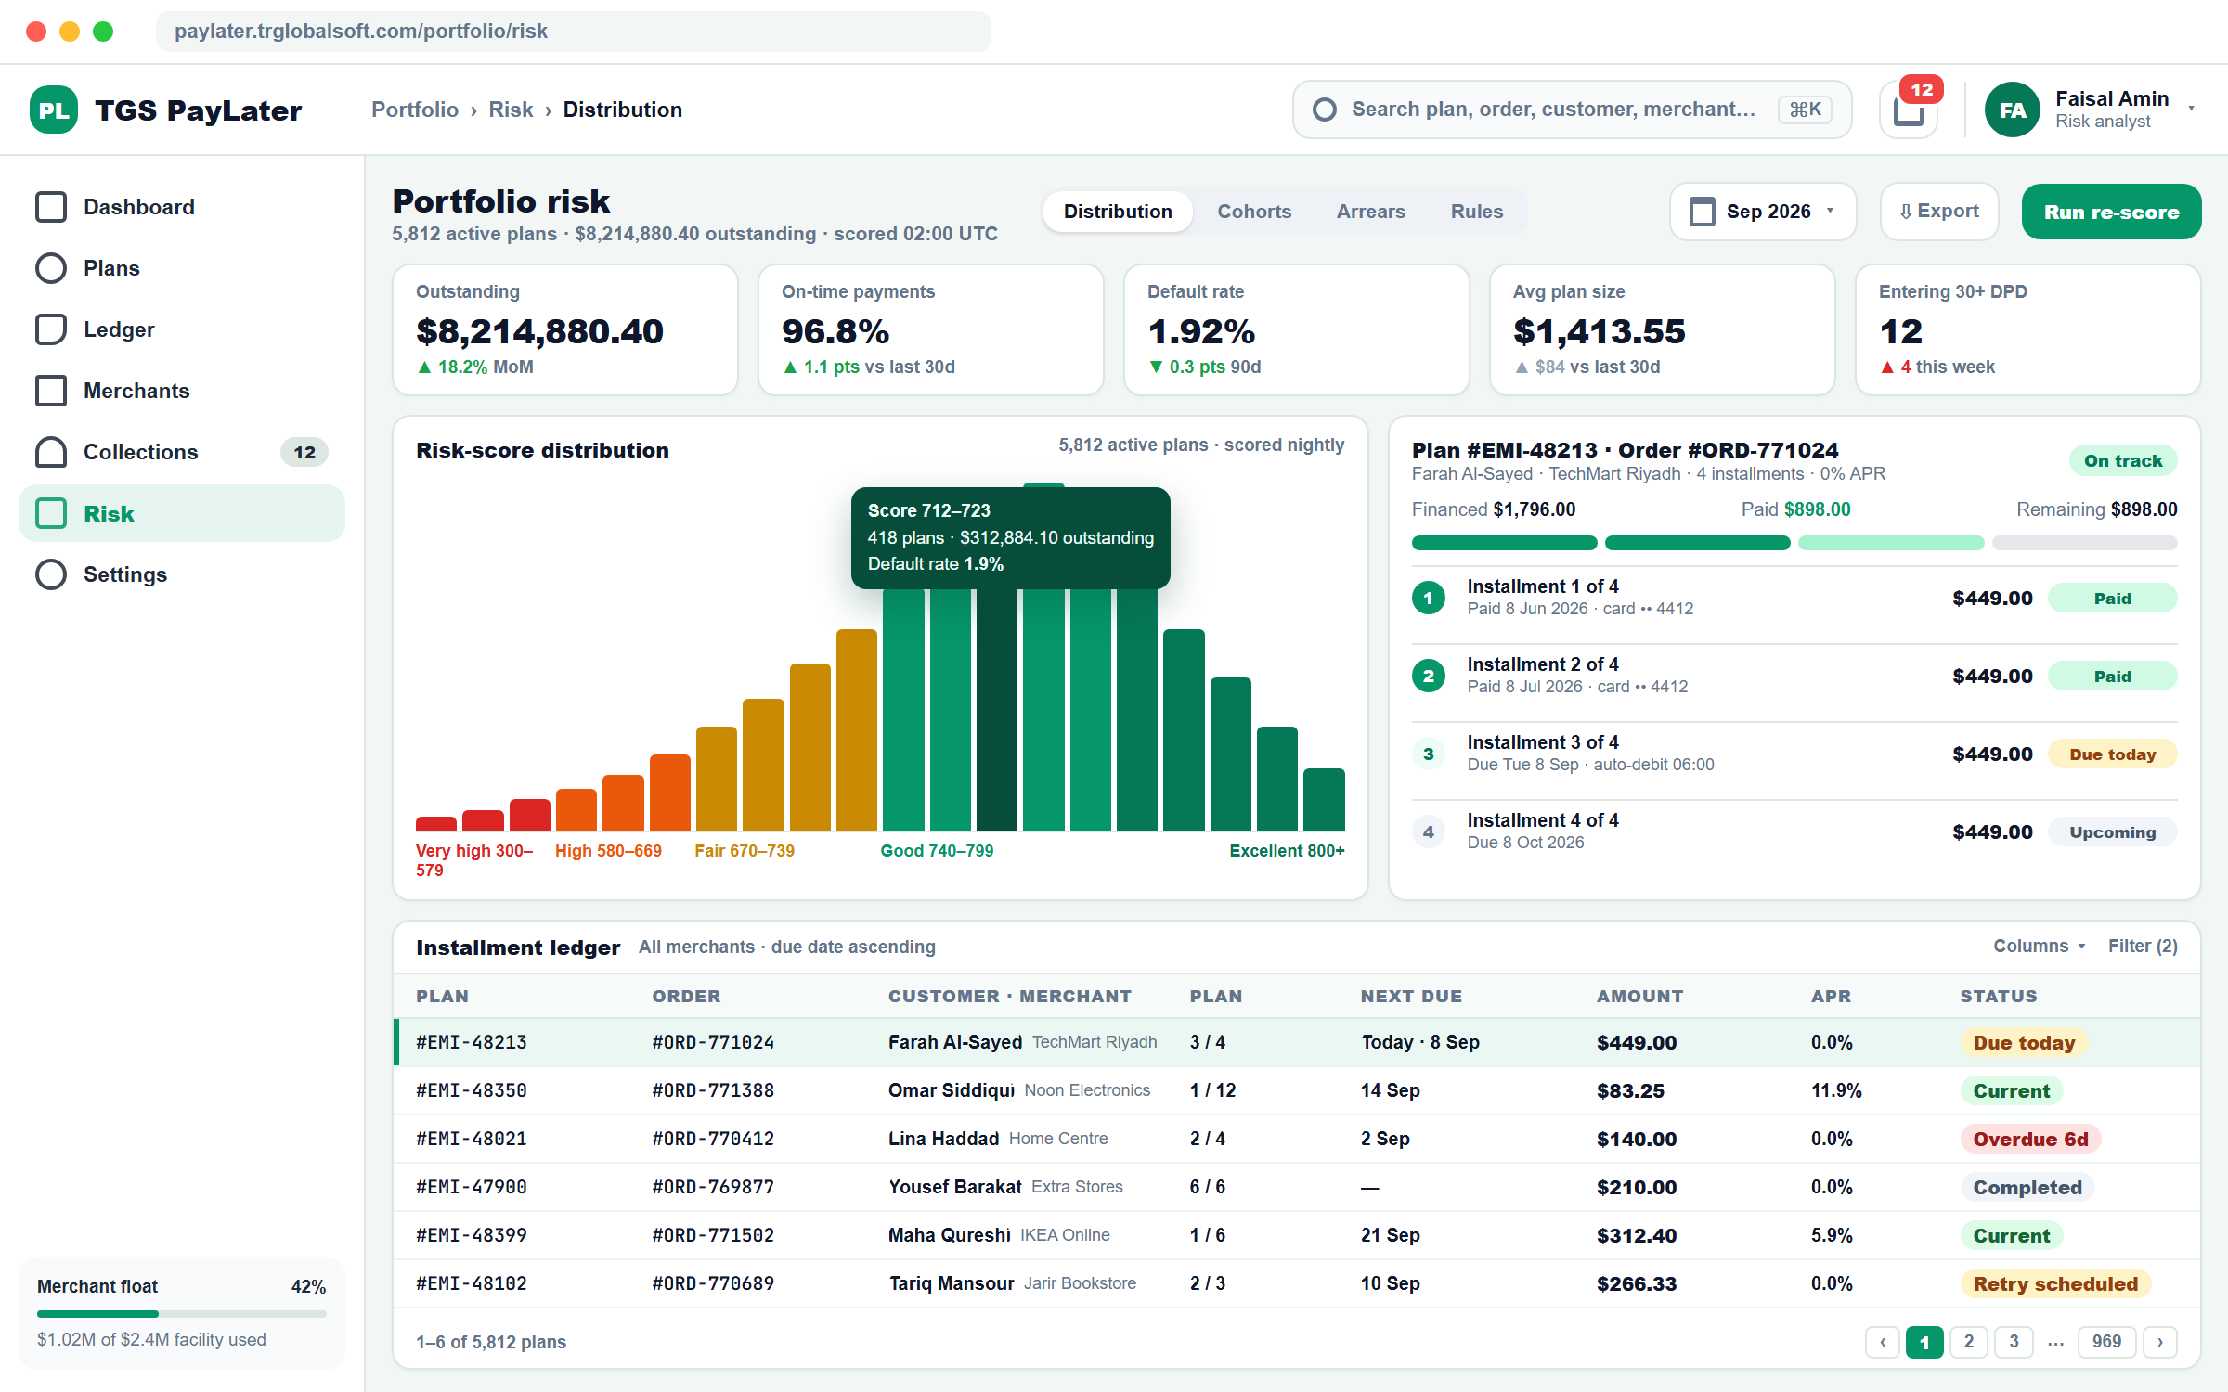The height and width of the screenshot is (1392, 2228).
Task: Click the Merchants sidebar icon
Action: click(x=51, y=391)
